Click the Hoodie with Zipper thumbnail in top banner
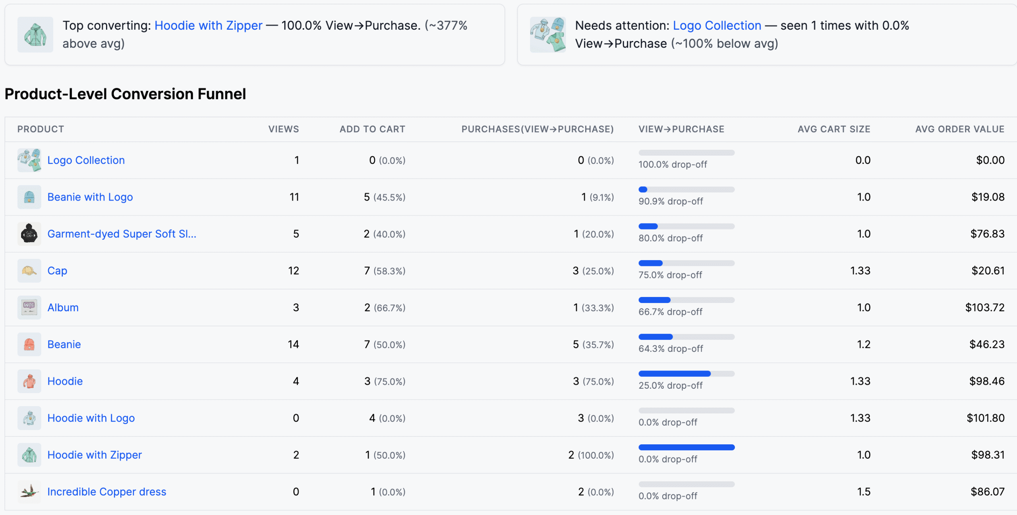Screen dimensions: 1017x515 [35, 34]
